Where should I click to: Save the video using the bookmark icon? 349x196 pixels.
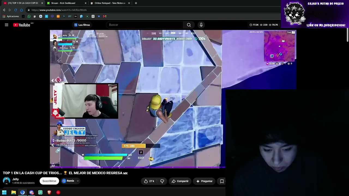click(222, 181)
